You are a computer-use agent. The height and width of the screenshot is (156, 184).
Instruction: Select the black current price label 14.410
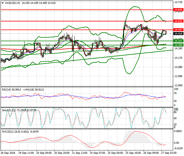(x=178, y=34)
